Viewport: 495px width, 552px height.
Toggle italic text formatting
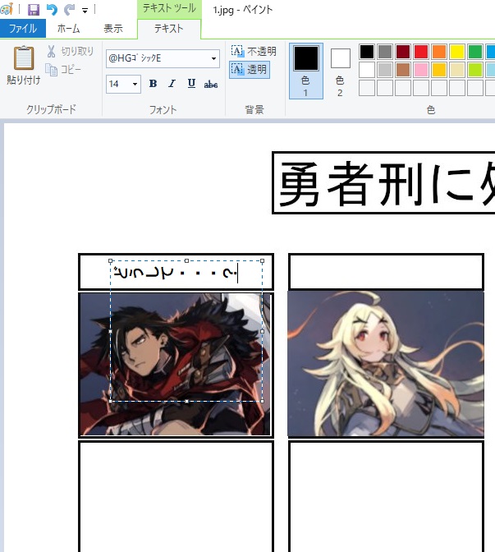pyautogui.click(x=172, y=84)
